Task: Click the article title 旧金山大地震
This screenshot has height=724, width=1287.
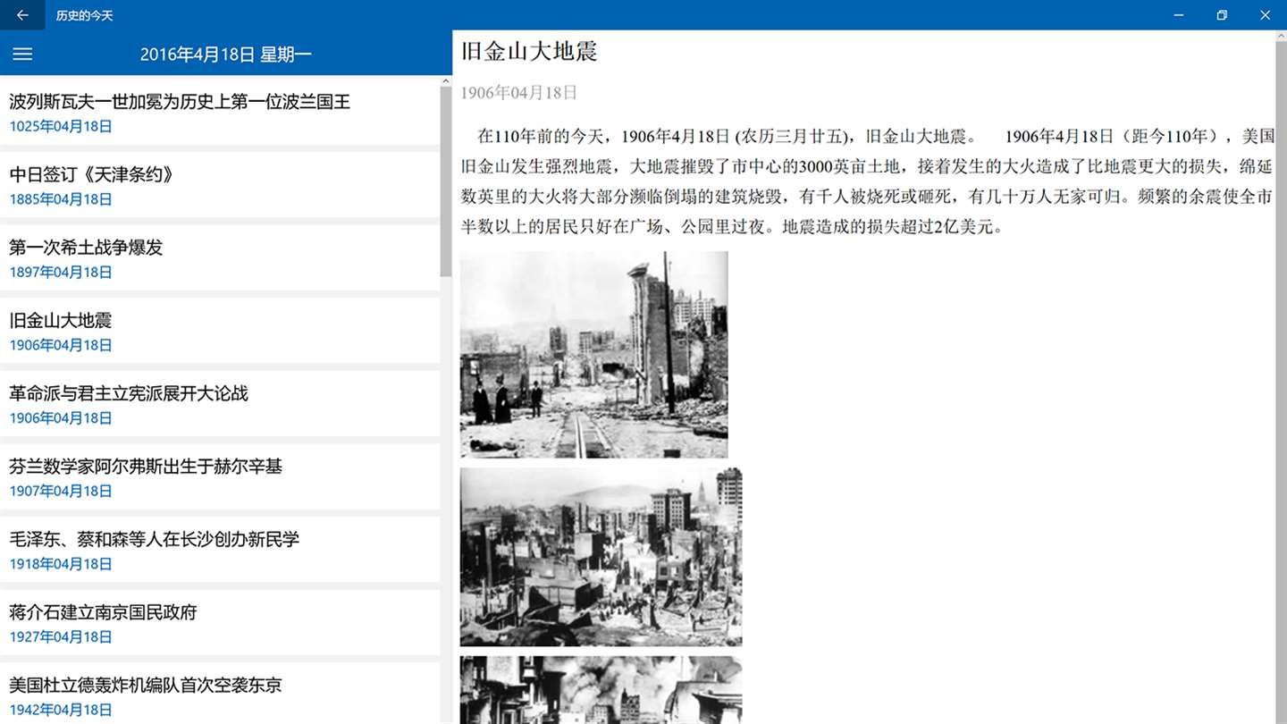Action: [x=529, y=52]
